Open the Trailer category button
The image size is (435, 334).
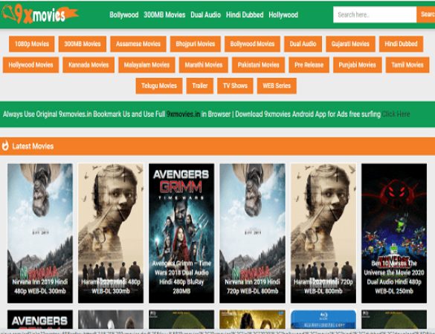200,86
